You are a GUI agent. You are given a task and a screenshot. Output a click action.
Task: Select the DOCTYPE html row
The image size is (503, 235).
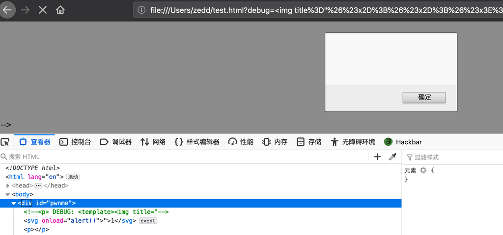33,168
